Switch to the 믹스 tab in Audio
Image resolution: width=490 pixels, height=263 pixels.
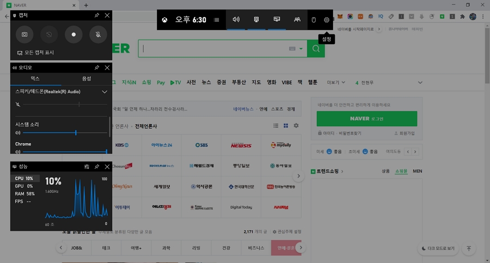[35, 78]
